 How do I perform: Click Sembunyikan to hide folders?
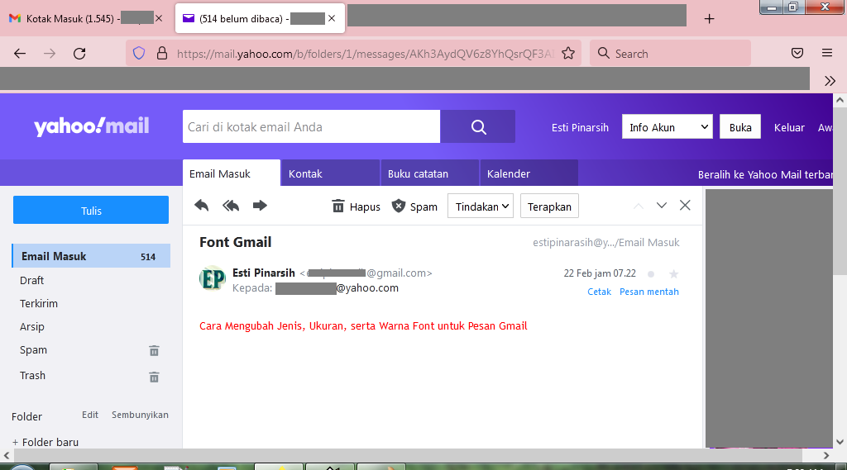pyautogui.click(x=140, y=415)
